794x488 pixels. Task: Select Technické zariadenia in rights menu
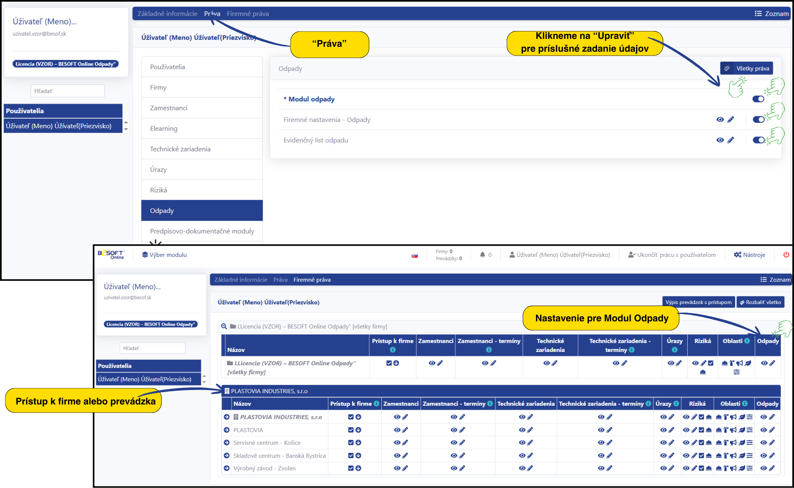click(180, 149)
